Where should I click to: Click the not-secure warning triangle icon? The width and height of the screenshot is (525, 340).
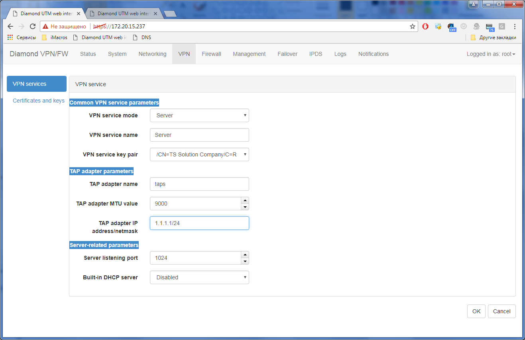[x=45, y=26]
